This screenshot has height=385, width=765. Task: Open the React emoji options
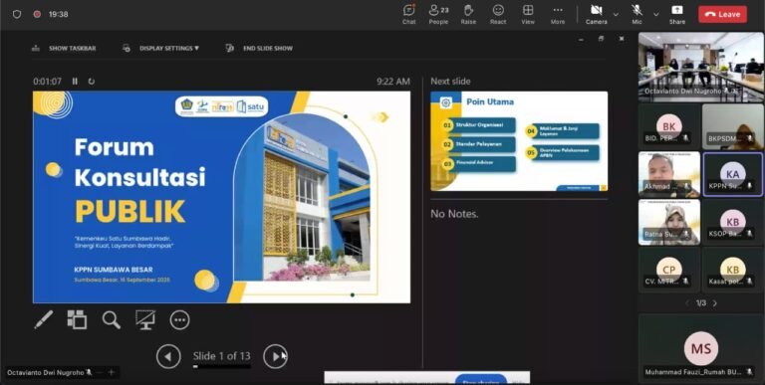(x=498, y=14)
